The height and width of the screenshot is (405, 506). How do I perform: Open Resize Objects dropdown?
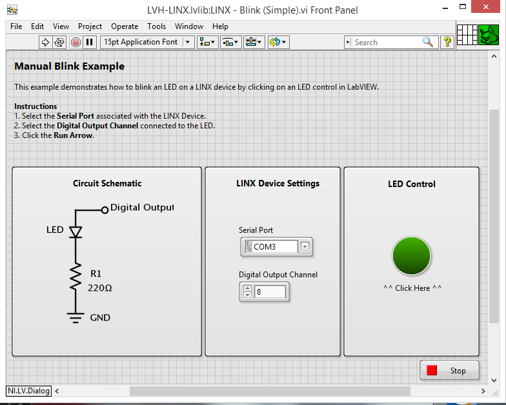click(254, 43)
